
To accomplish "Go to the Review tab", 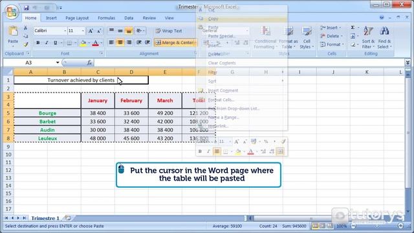I will pyautogui.click(x=149, y=18).
